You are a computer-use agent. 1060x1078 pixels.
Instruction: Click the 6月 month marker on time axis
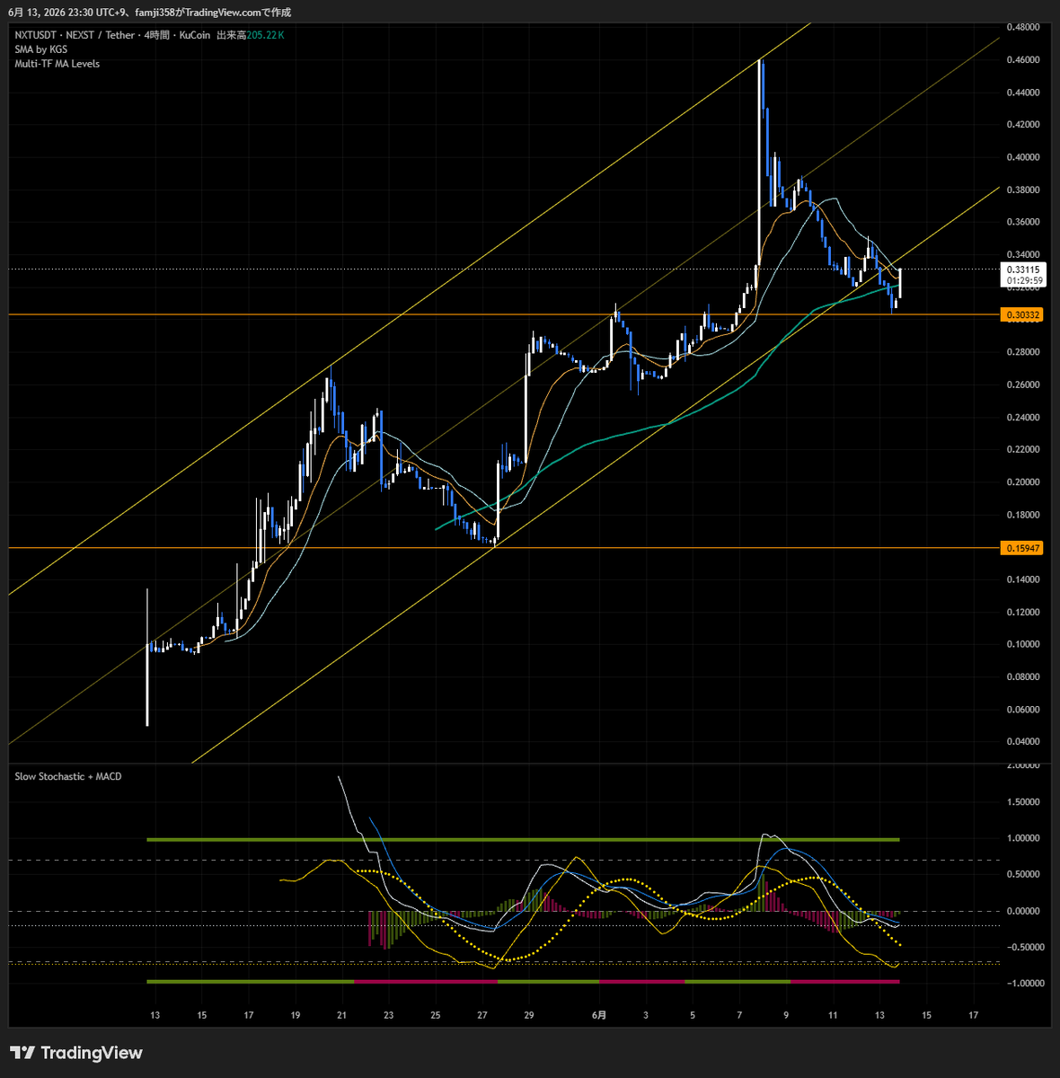[599, 1015]
